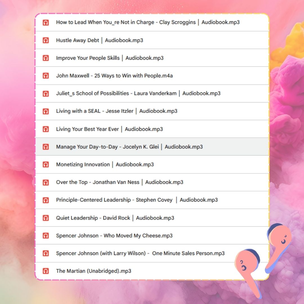Click the audio icon beside Hustle Away Debt
The image size is (304, 304).
pos(46,41)
